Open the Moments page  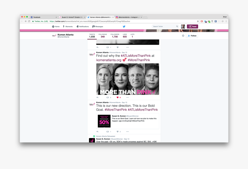point(68,27)
